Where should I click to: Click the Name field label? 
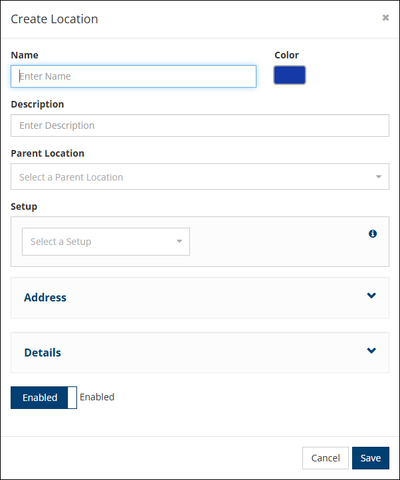pyautogui.click(x=25, y=55)
